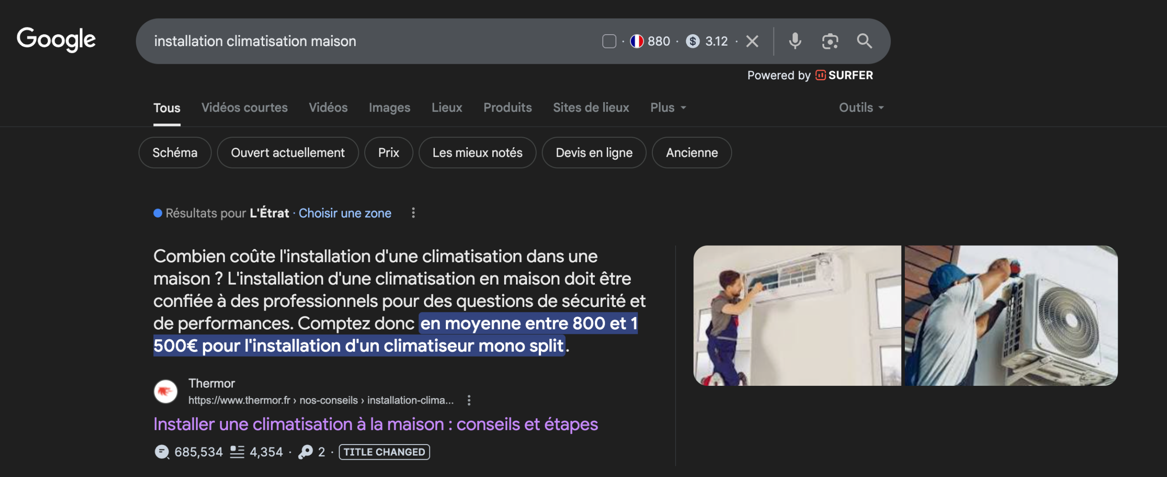Open Google Lens image search
Viewport: 1167px width, 477px height.
tap(830, 41)
